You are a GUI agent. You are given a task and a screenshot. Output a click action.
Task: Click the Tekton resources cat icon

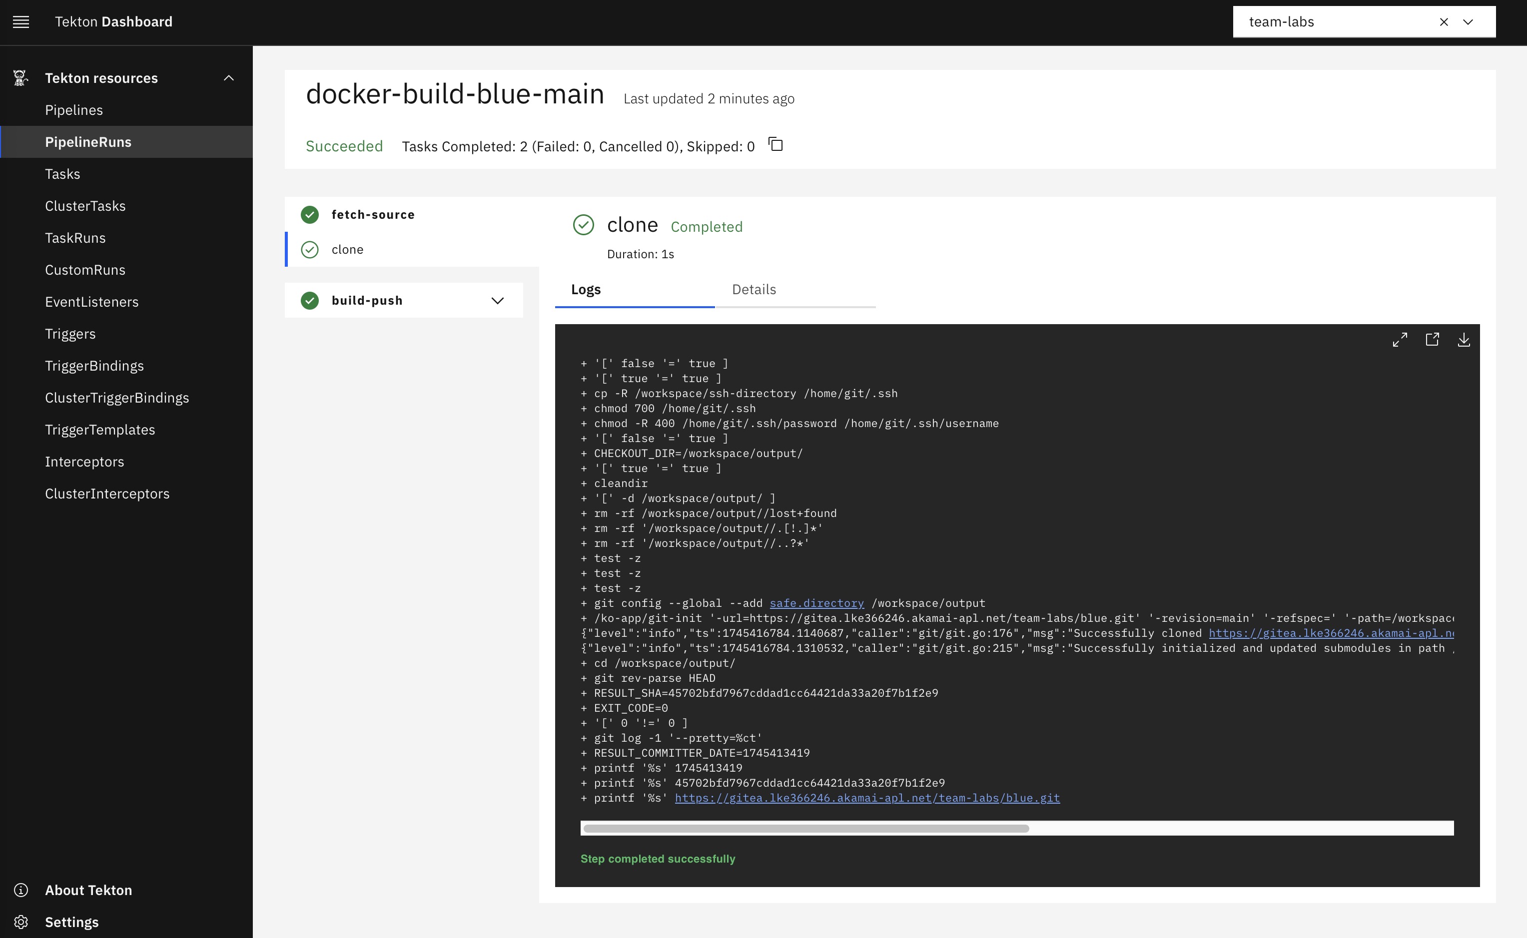(x=20, y=78)
